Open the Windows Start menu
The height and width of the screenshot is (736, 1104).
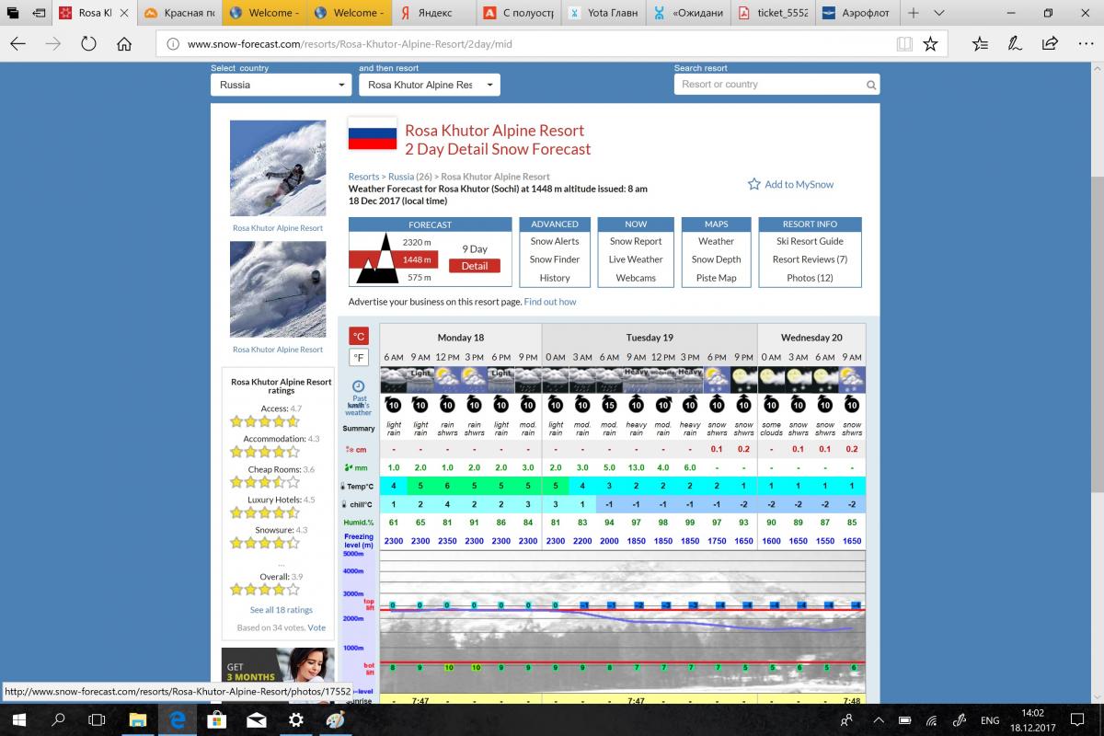click(17, 719)
